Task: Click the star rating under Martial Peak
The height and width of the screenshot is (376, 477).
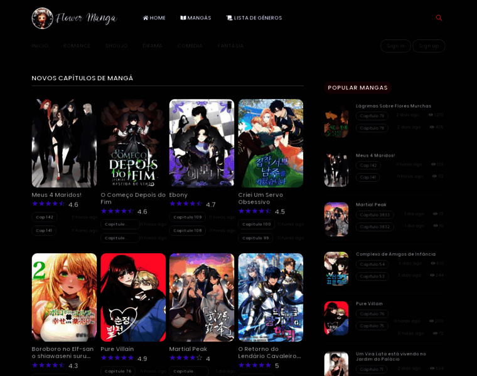Action: pyautogui.click(x=186, y=358)
